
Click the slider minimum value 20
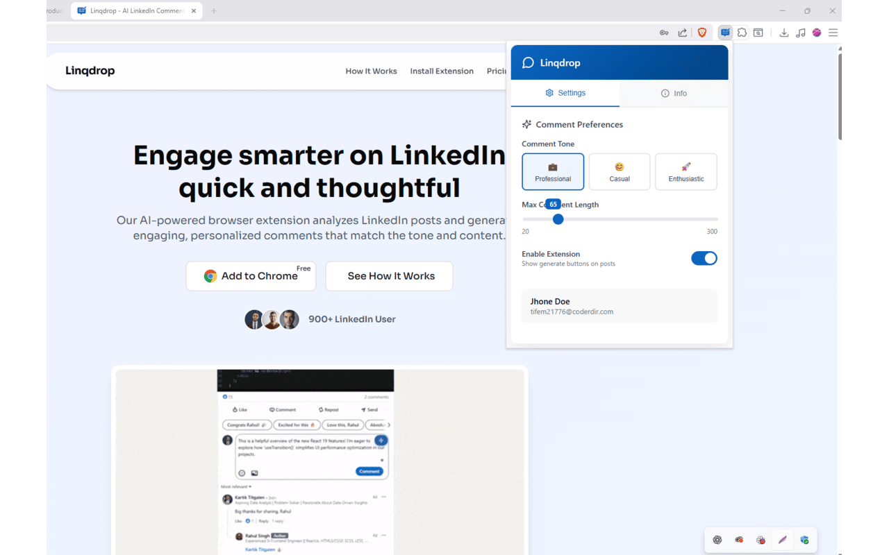[x=526, y=232]
